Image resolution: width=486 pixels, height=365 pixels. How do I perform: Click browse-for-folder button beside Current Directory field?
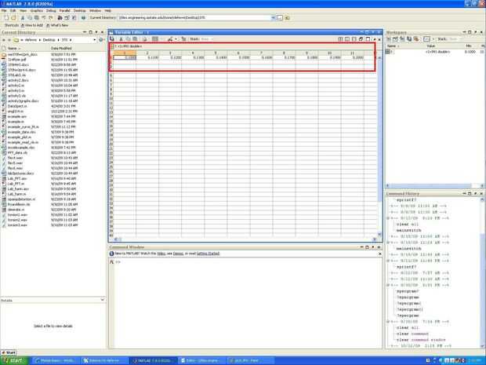point(280,18)
